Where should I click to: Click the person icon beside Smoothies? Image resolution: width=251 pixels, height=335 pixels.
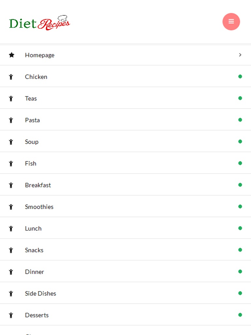point(11,207)
